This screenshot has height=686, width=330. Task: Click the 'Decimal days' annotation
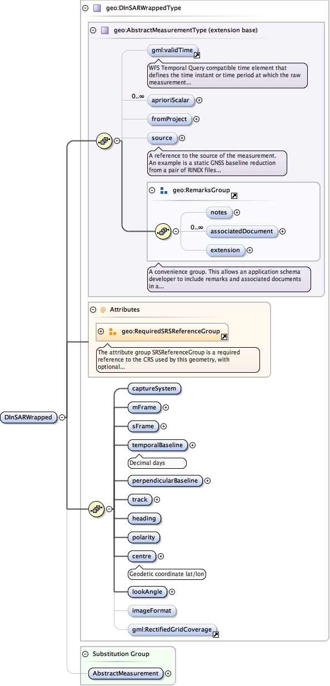coord(157,462)
